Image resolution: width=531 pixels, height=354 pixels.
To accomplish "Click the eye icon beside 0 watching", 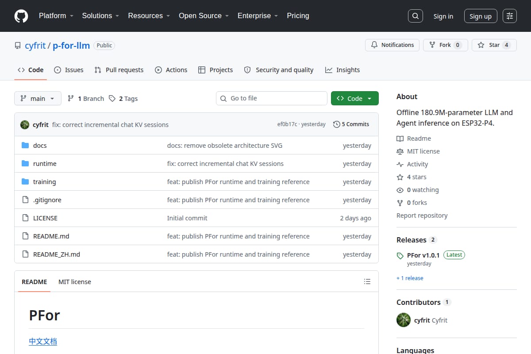I will point(400,190).
